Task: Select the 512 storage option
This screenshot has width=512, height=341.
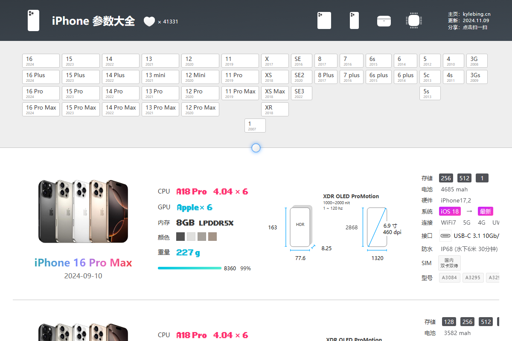Action: click(464, 178)
